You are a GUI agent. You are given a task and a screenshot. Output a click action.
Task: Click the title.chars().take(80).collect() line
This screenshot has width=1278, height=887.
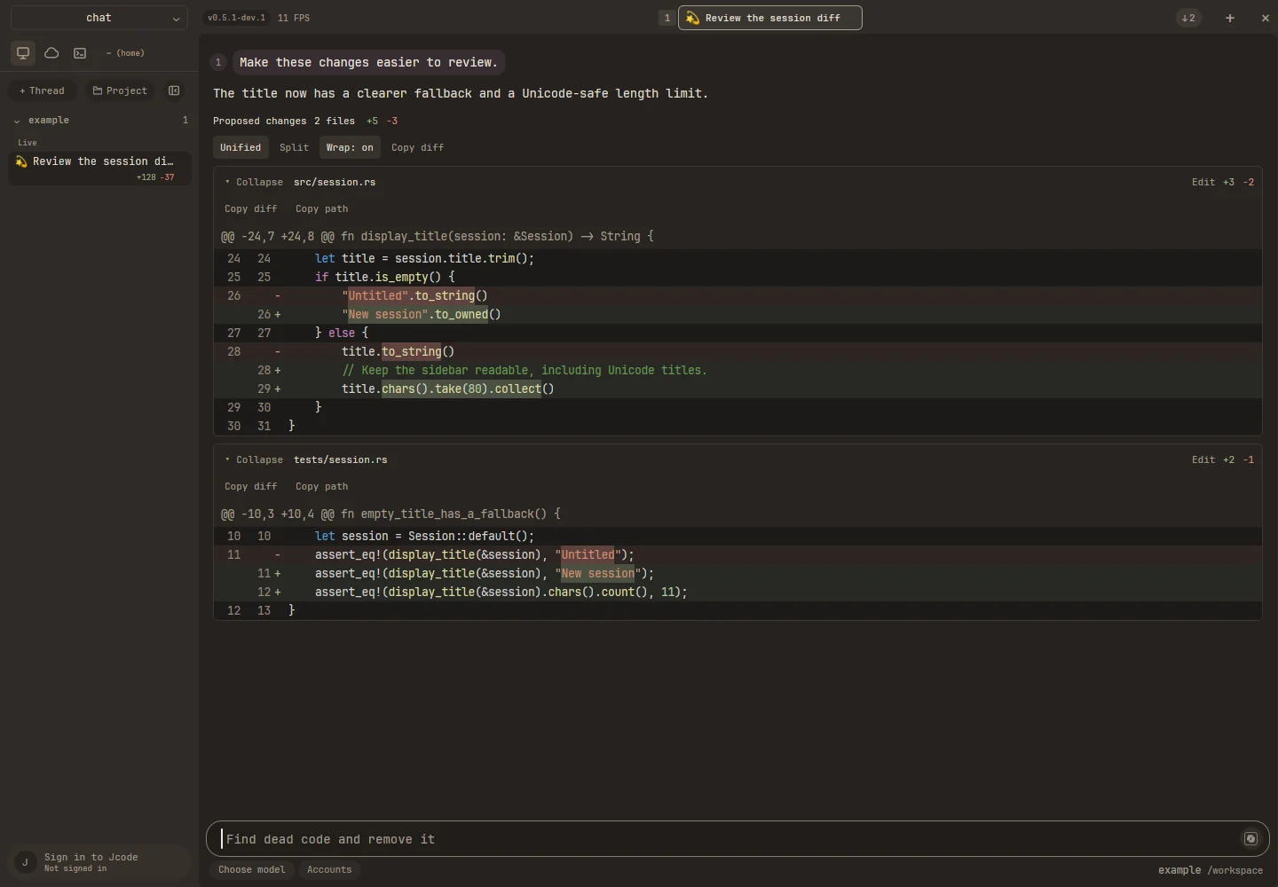pyautogui.click(x=738, y=389)
